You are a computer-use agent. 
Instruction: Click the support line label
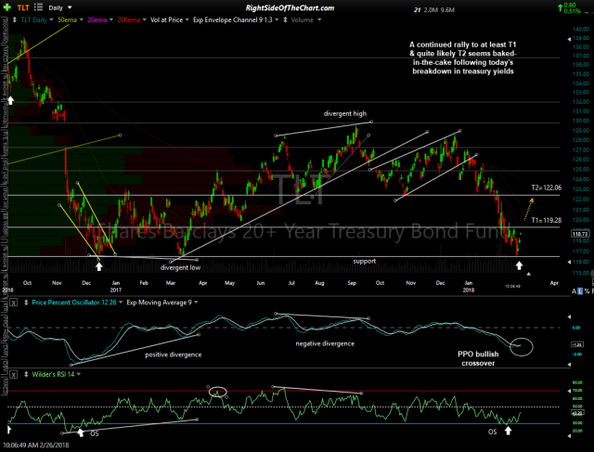[x=365, y=261]
